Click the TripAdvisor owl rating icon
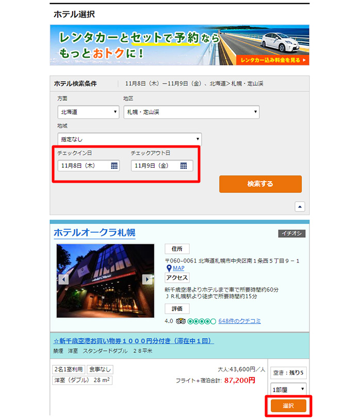 click(181, 321)
